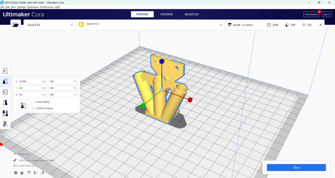The width and height of the screenshot is (335, 178).
Task: Click the Cura app icon in title bar
Action: 2,2
